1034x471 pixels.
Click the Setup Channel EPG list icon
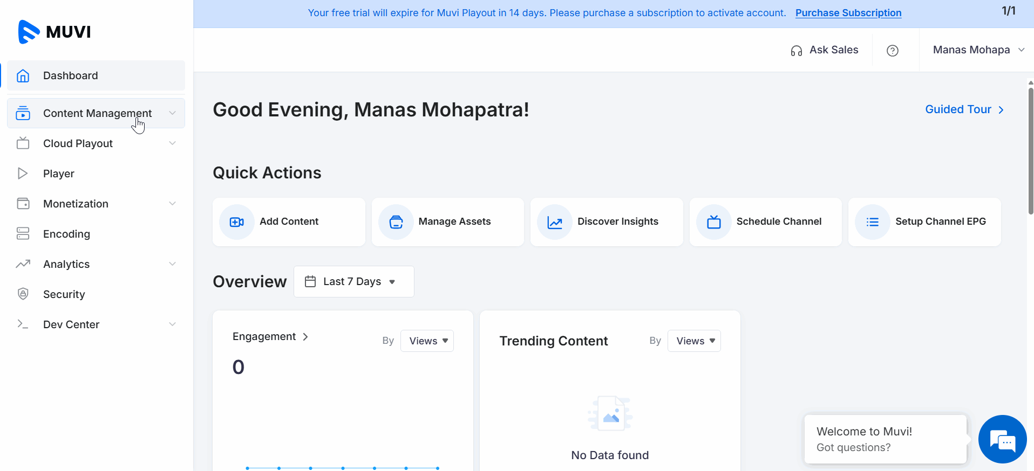click(873, 222)
